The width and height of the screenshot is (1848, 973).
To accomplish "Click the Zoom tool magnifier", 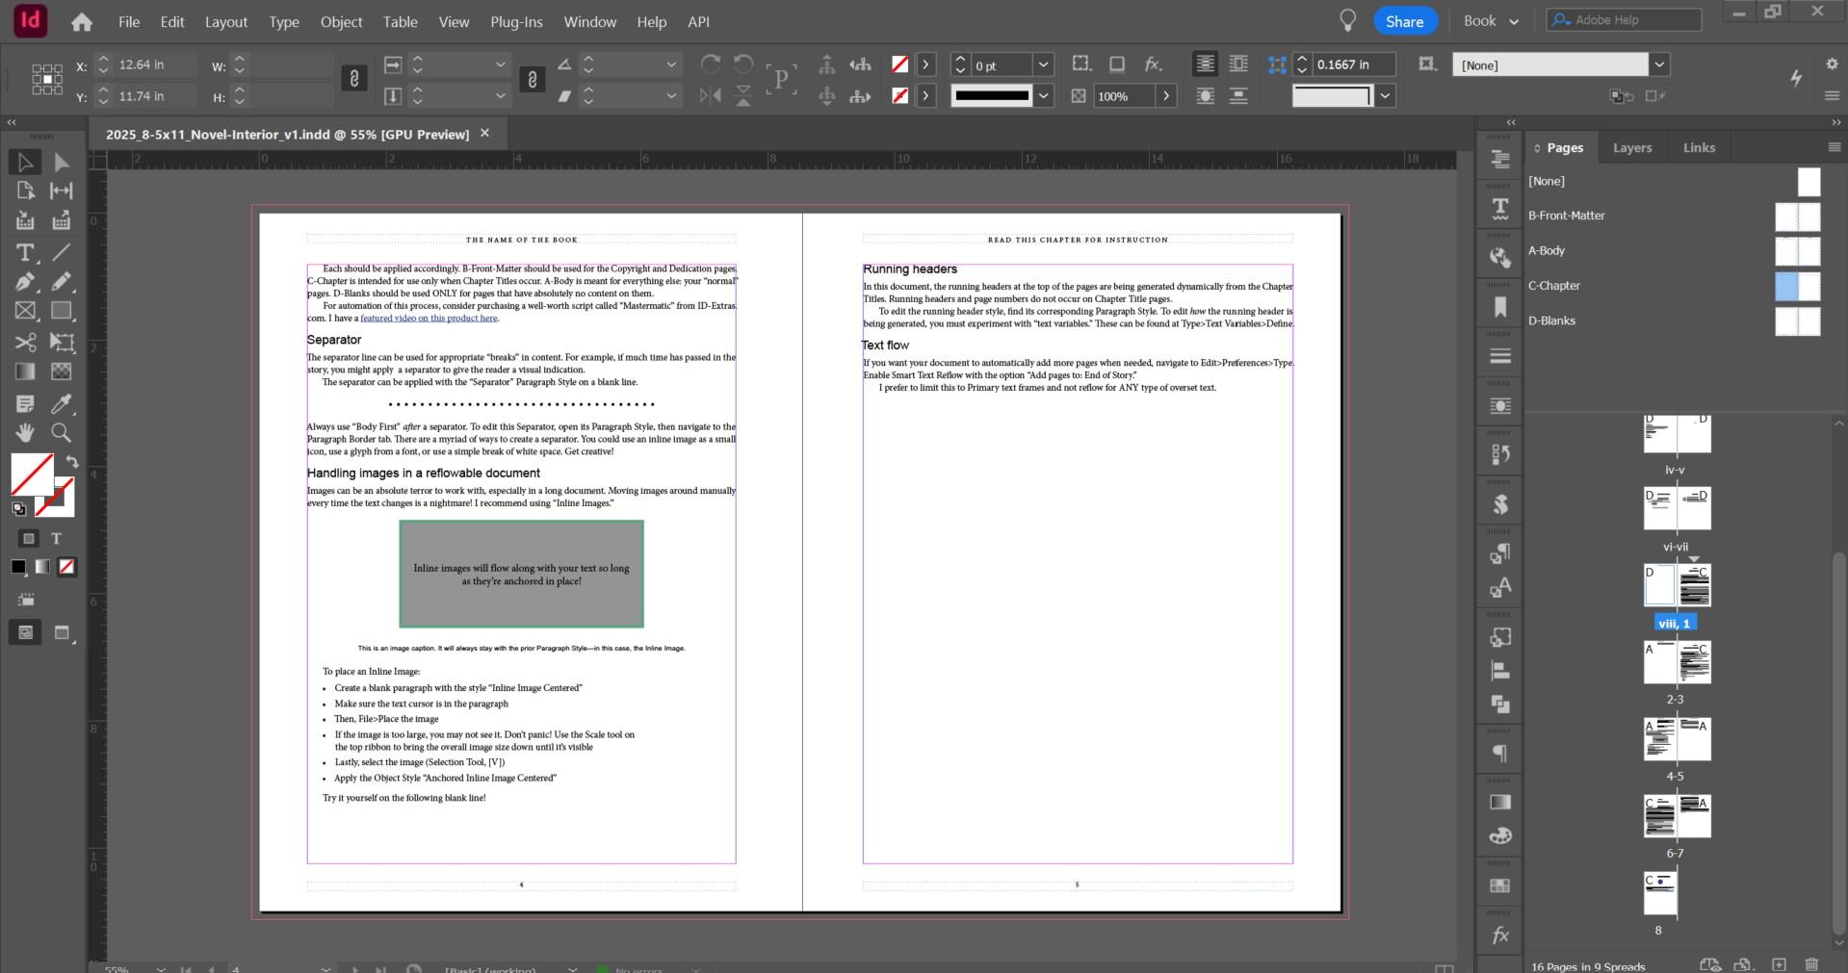I will point(62,432).
